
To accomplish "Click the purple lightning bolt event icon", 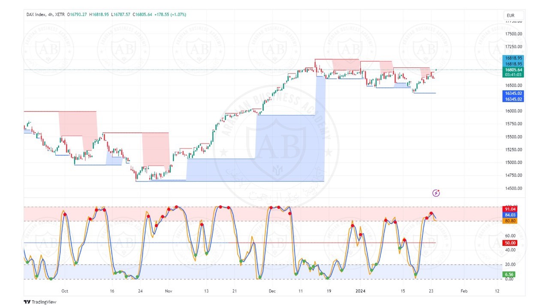I will point(436,193).
